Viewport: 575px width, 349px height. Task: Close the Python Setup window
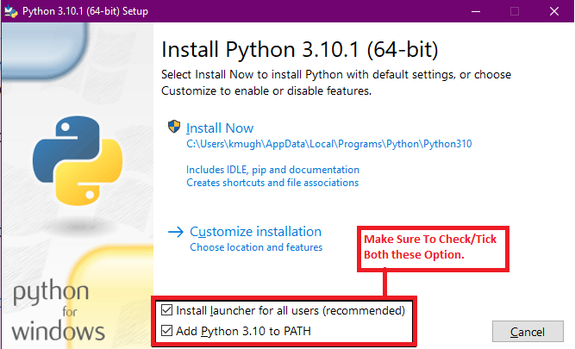pyautogui.click(x=554, y=11)
